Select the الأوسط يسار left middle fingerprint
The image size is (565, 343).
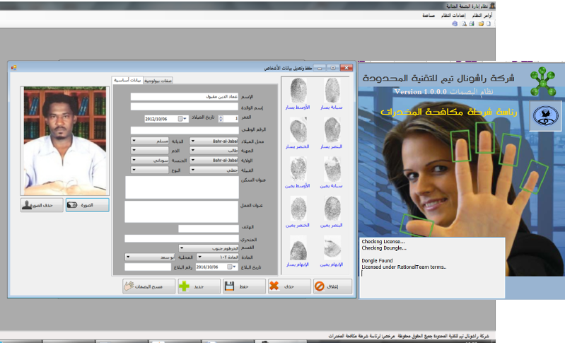(299, 94)
